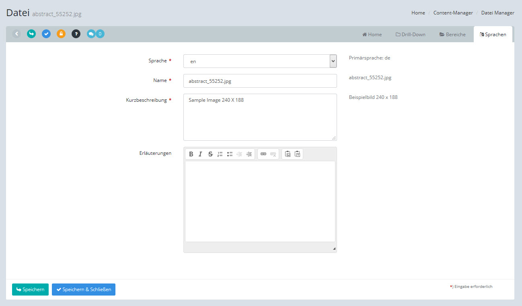
Task: Click the paste from Word icon
Action: click(x=288, y=154)
